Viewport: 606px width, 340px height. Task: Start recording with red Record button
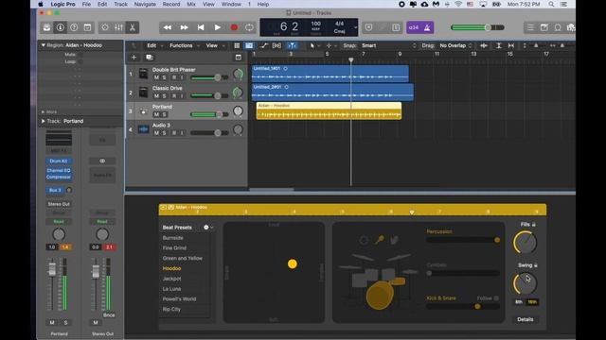pyautogui.click(x=234, y=27)
